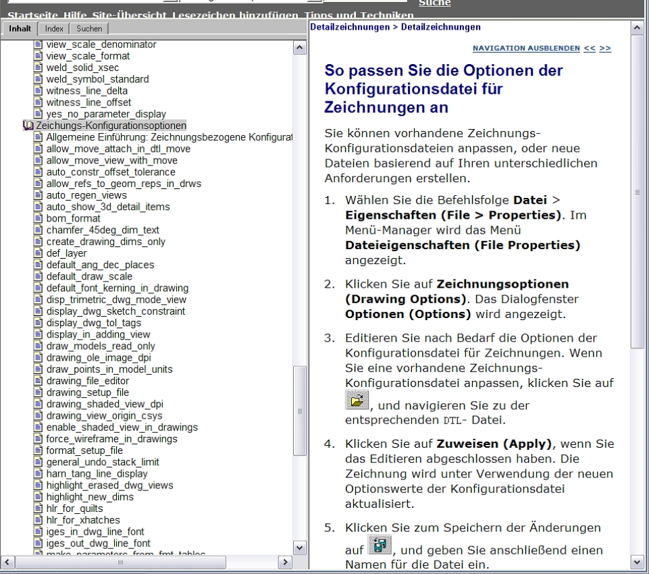The width and height of the screenshot is (649, 574).
Task: Click page icon beside draw_models_read_only
Action: [38, 346]
